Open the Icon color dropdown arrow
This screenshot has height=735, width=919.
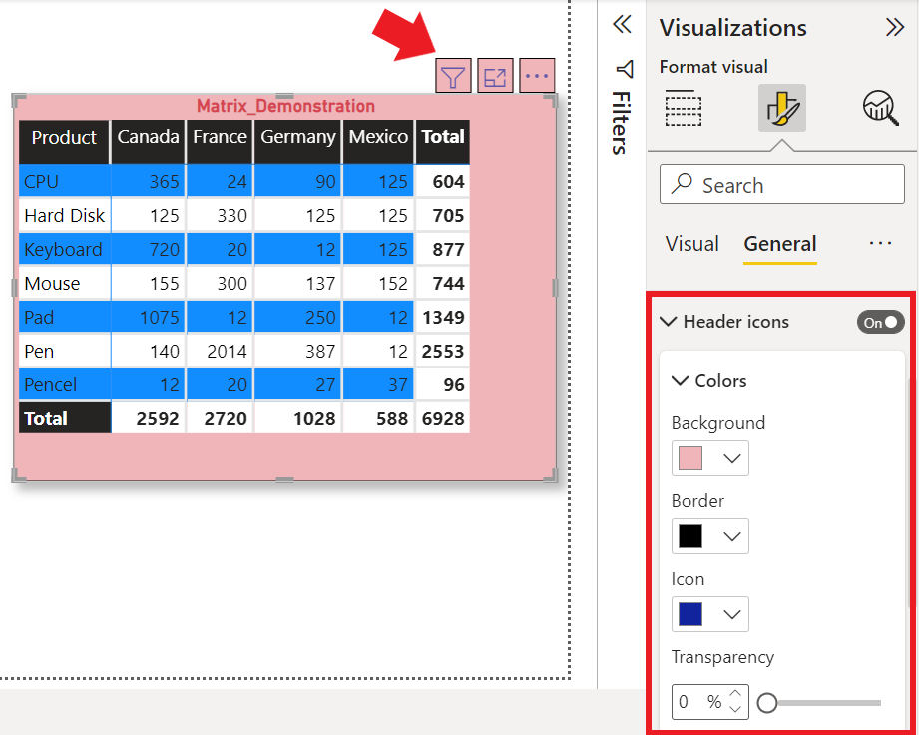[x=732, y=614]
